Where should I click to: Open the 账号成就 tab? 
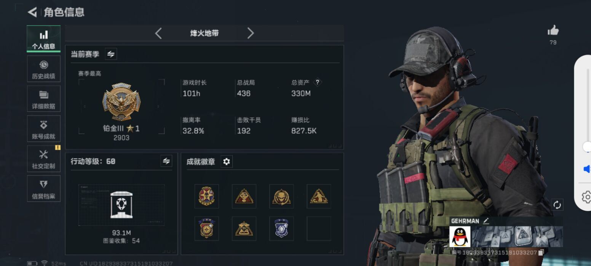click(44, 129)
